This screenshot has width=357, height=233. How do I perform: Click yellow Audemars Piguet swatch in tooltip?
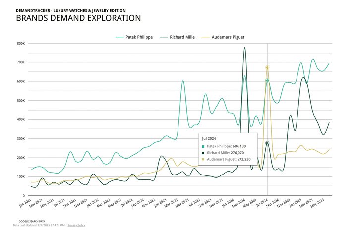pyautogui.click(x=203, y=160)
